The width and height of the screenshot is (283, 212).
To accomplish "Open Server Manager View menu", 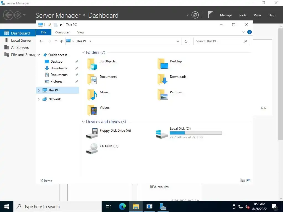I will tap(257, 15).
